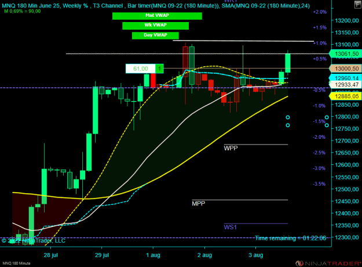Click the +2.0% weekly percent label

[320, 12]
